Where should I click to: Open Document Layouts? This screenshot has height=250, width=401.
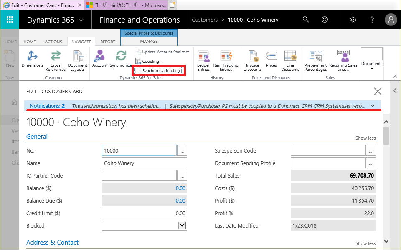tap(78, 61)
